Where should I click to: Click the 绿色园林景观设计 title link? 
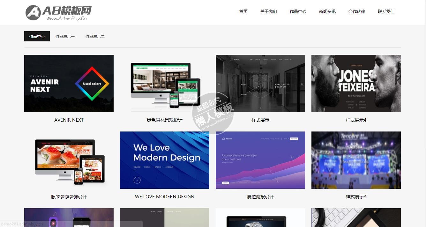(x=165, y=120)
